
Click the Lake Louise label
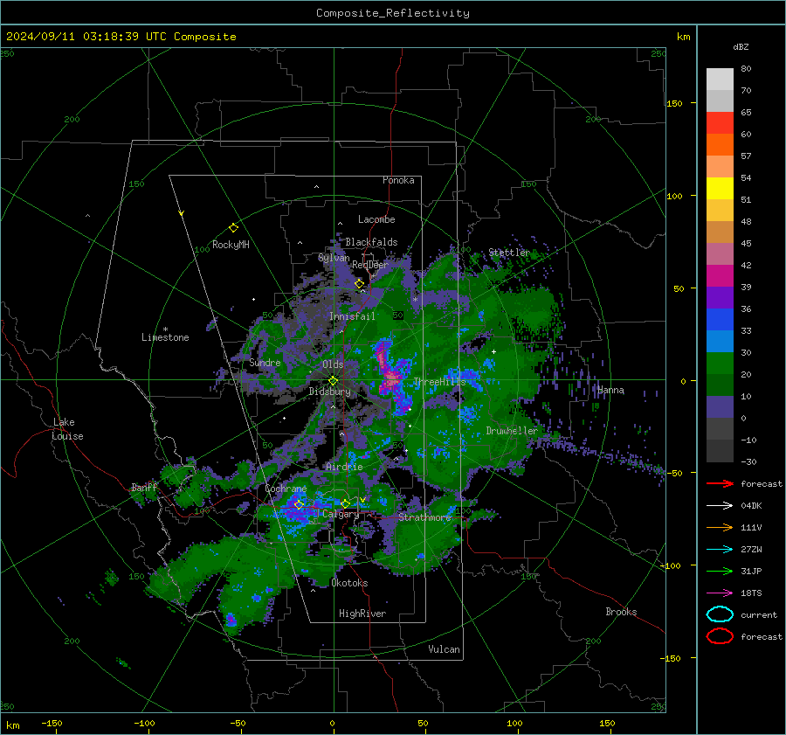point(67,429)
